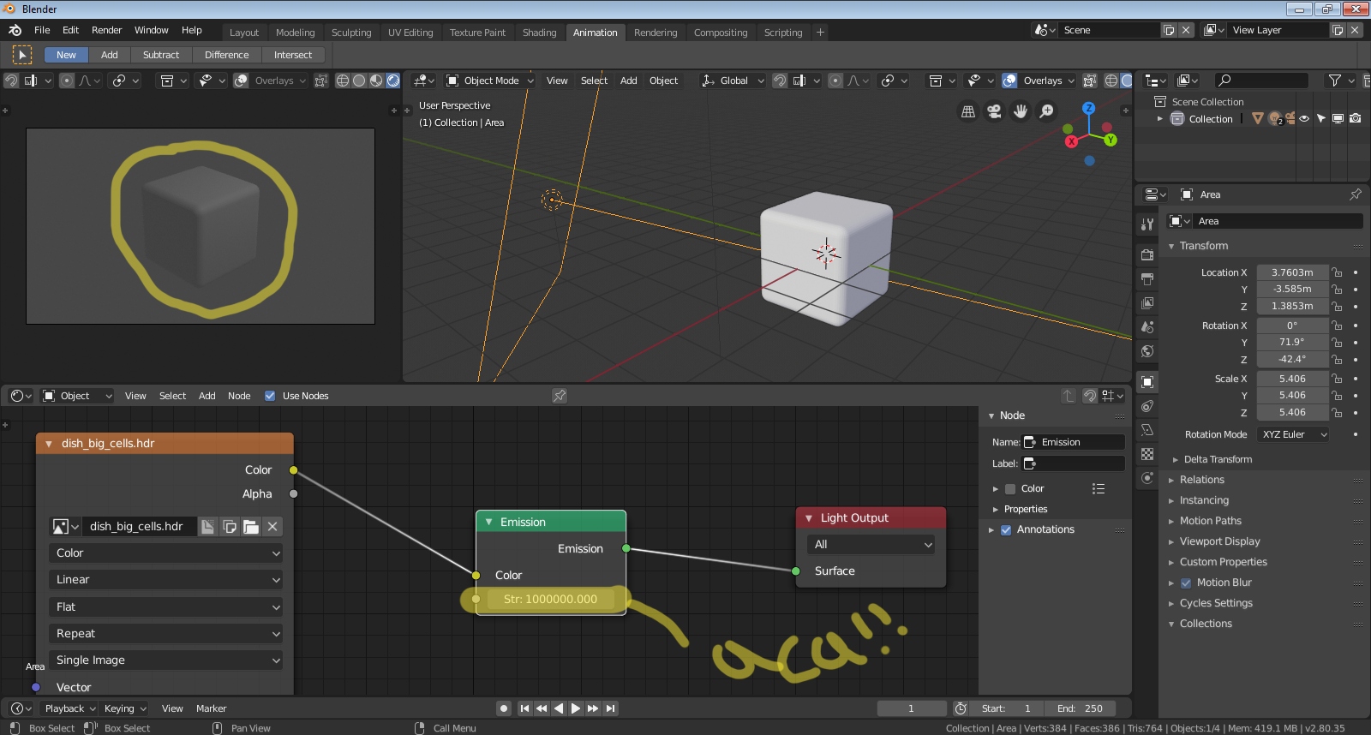Image resolution: width=1371 pixels, height=735 pixels.
Task: Lock the Location X transform
Action: pos(1337,272)
